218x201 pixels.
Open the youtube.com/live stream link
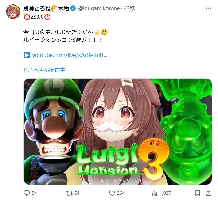click(70, 55)
